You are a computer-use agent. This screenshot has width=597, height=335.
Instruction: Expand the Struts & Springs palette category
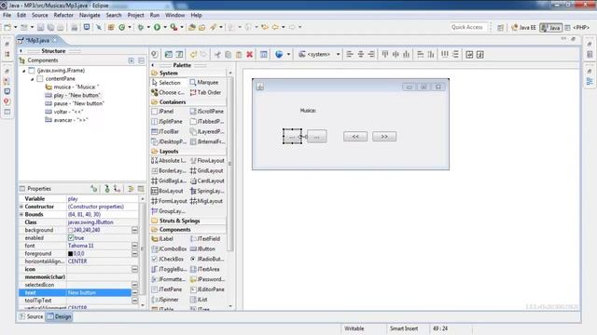179,221
